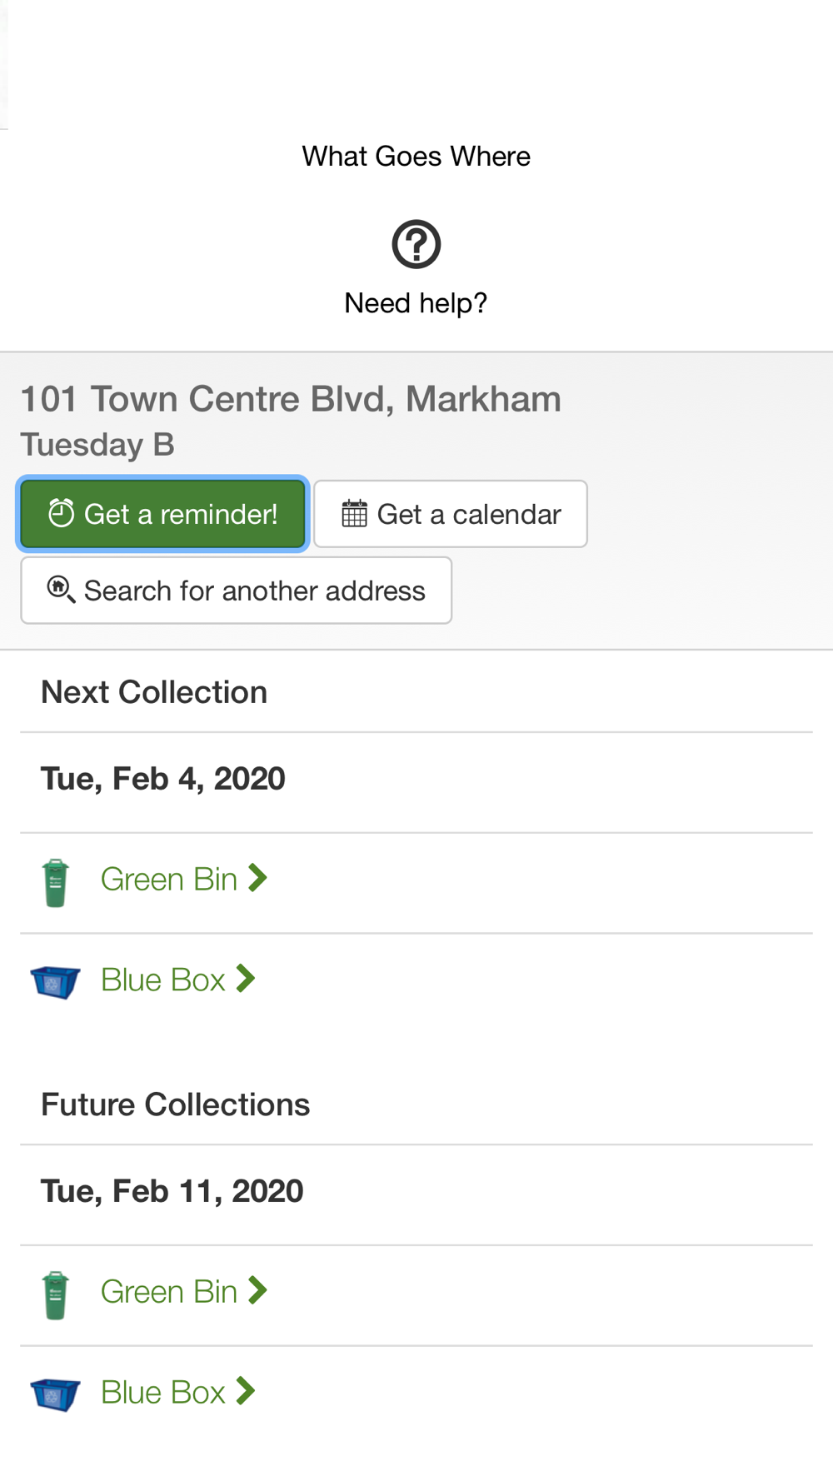Expand Green Bin chevron under Feb 4
The width and height of the screenshot is (833, 1481).
[x=257, y=878]
